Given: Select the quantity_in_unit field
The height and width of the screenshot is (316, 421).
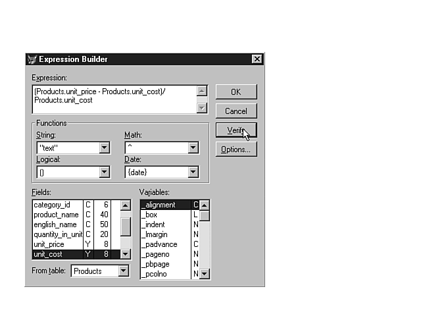Looking at the screenshot, I should [57, 234].
